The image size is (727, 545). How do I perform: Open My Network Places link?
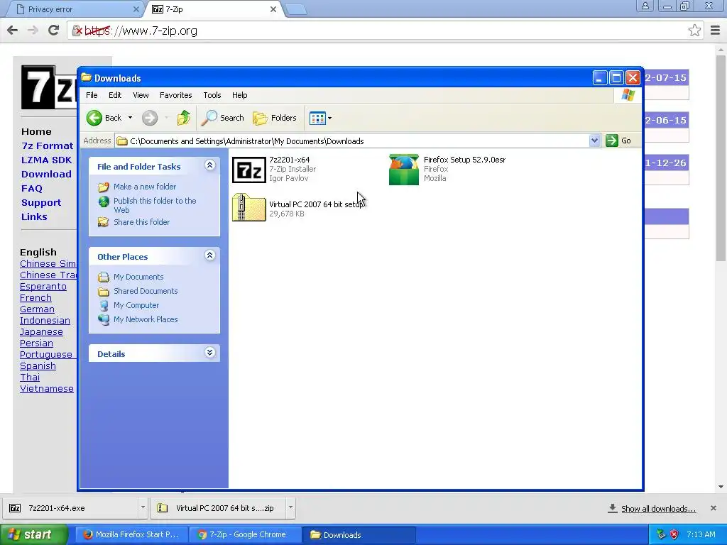[x=146, y=319]
